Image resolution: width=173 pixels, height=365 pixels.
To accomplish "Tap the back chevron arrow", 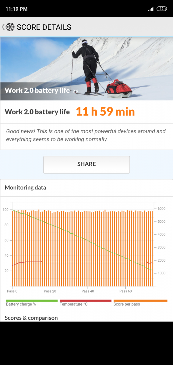I will (3, 27).
